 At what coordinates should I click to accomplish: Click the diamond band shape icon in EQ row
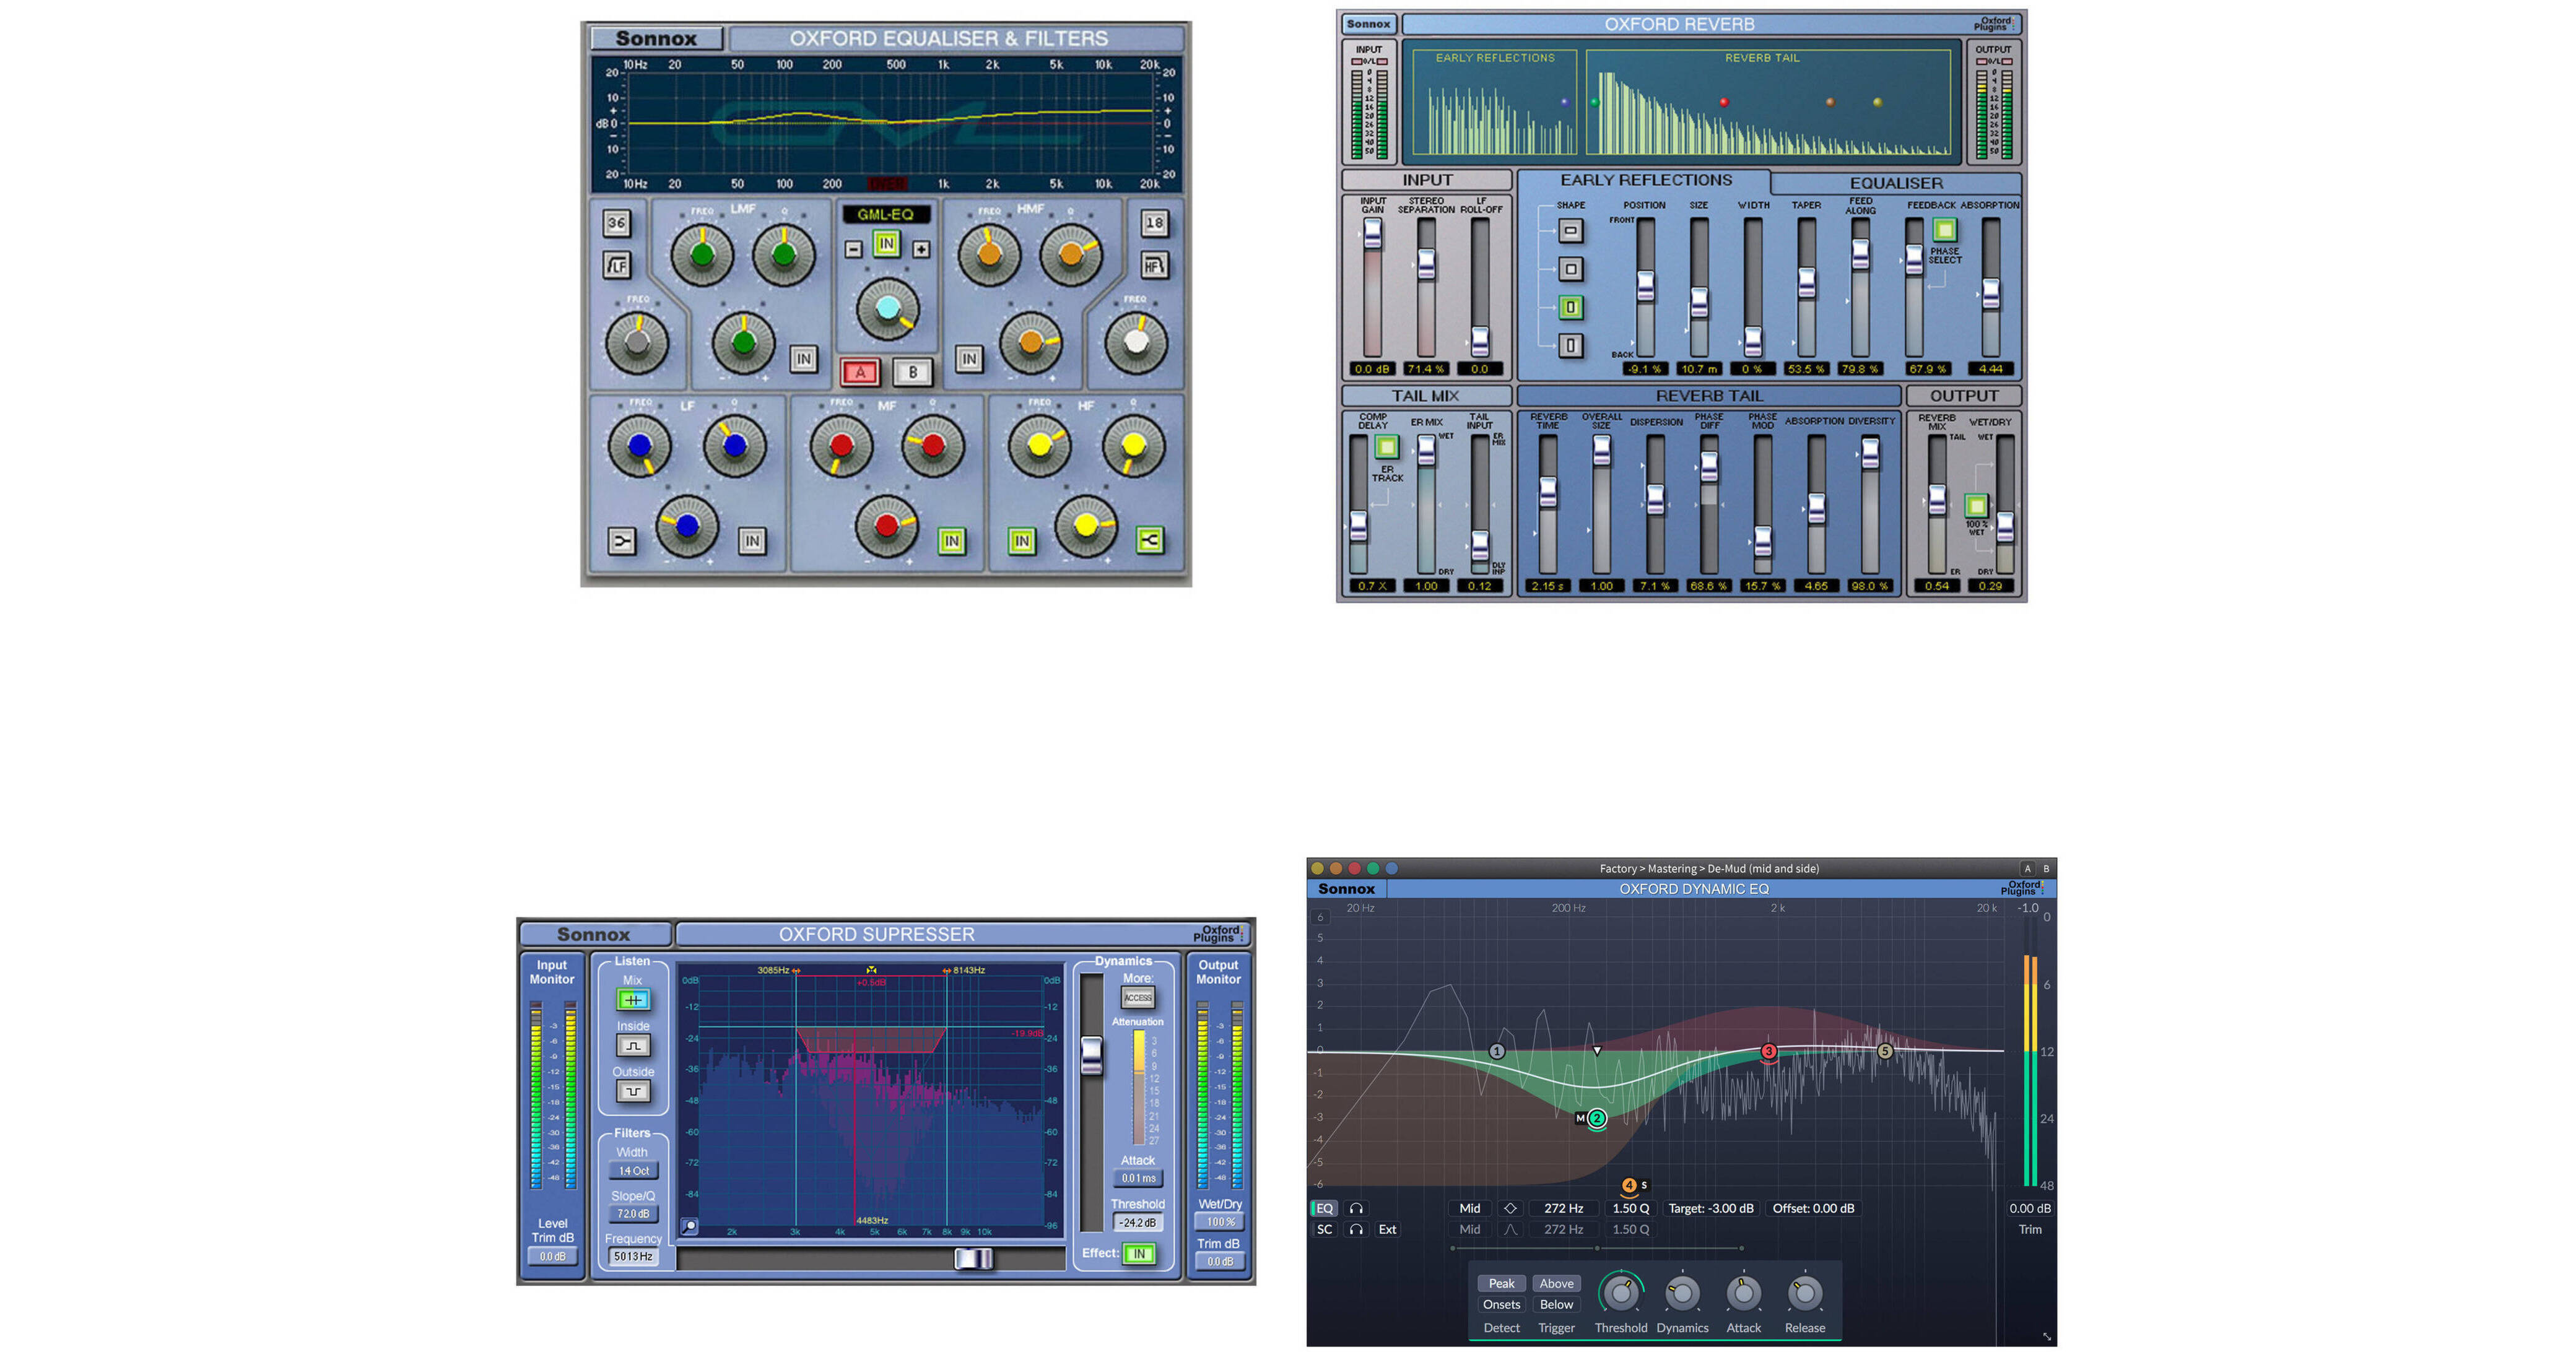coord(1510,1209)
